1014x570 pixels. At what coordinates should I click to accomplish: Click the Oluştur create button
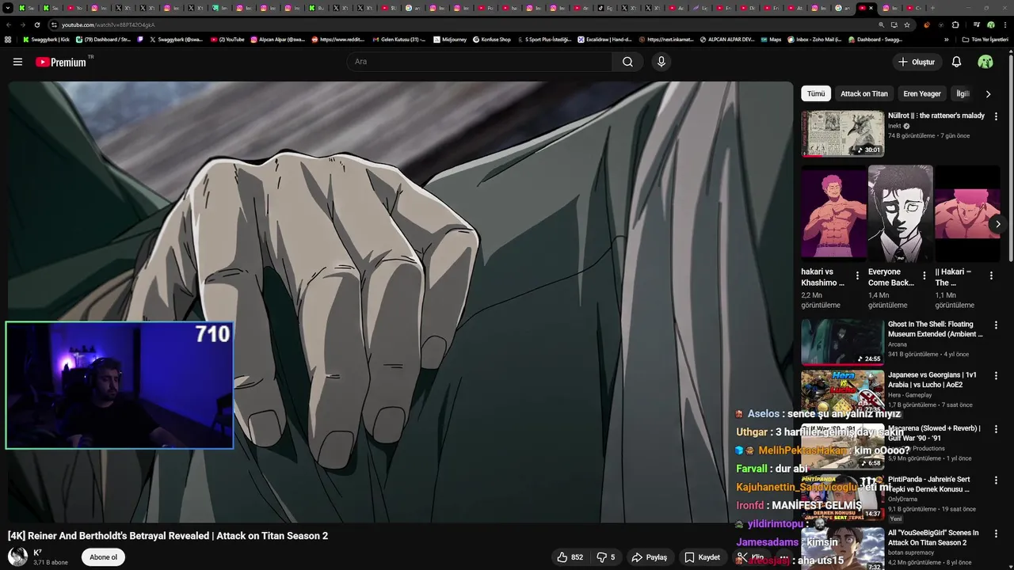(x=916, y=62)
